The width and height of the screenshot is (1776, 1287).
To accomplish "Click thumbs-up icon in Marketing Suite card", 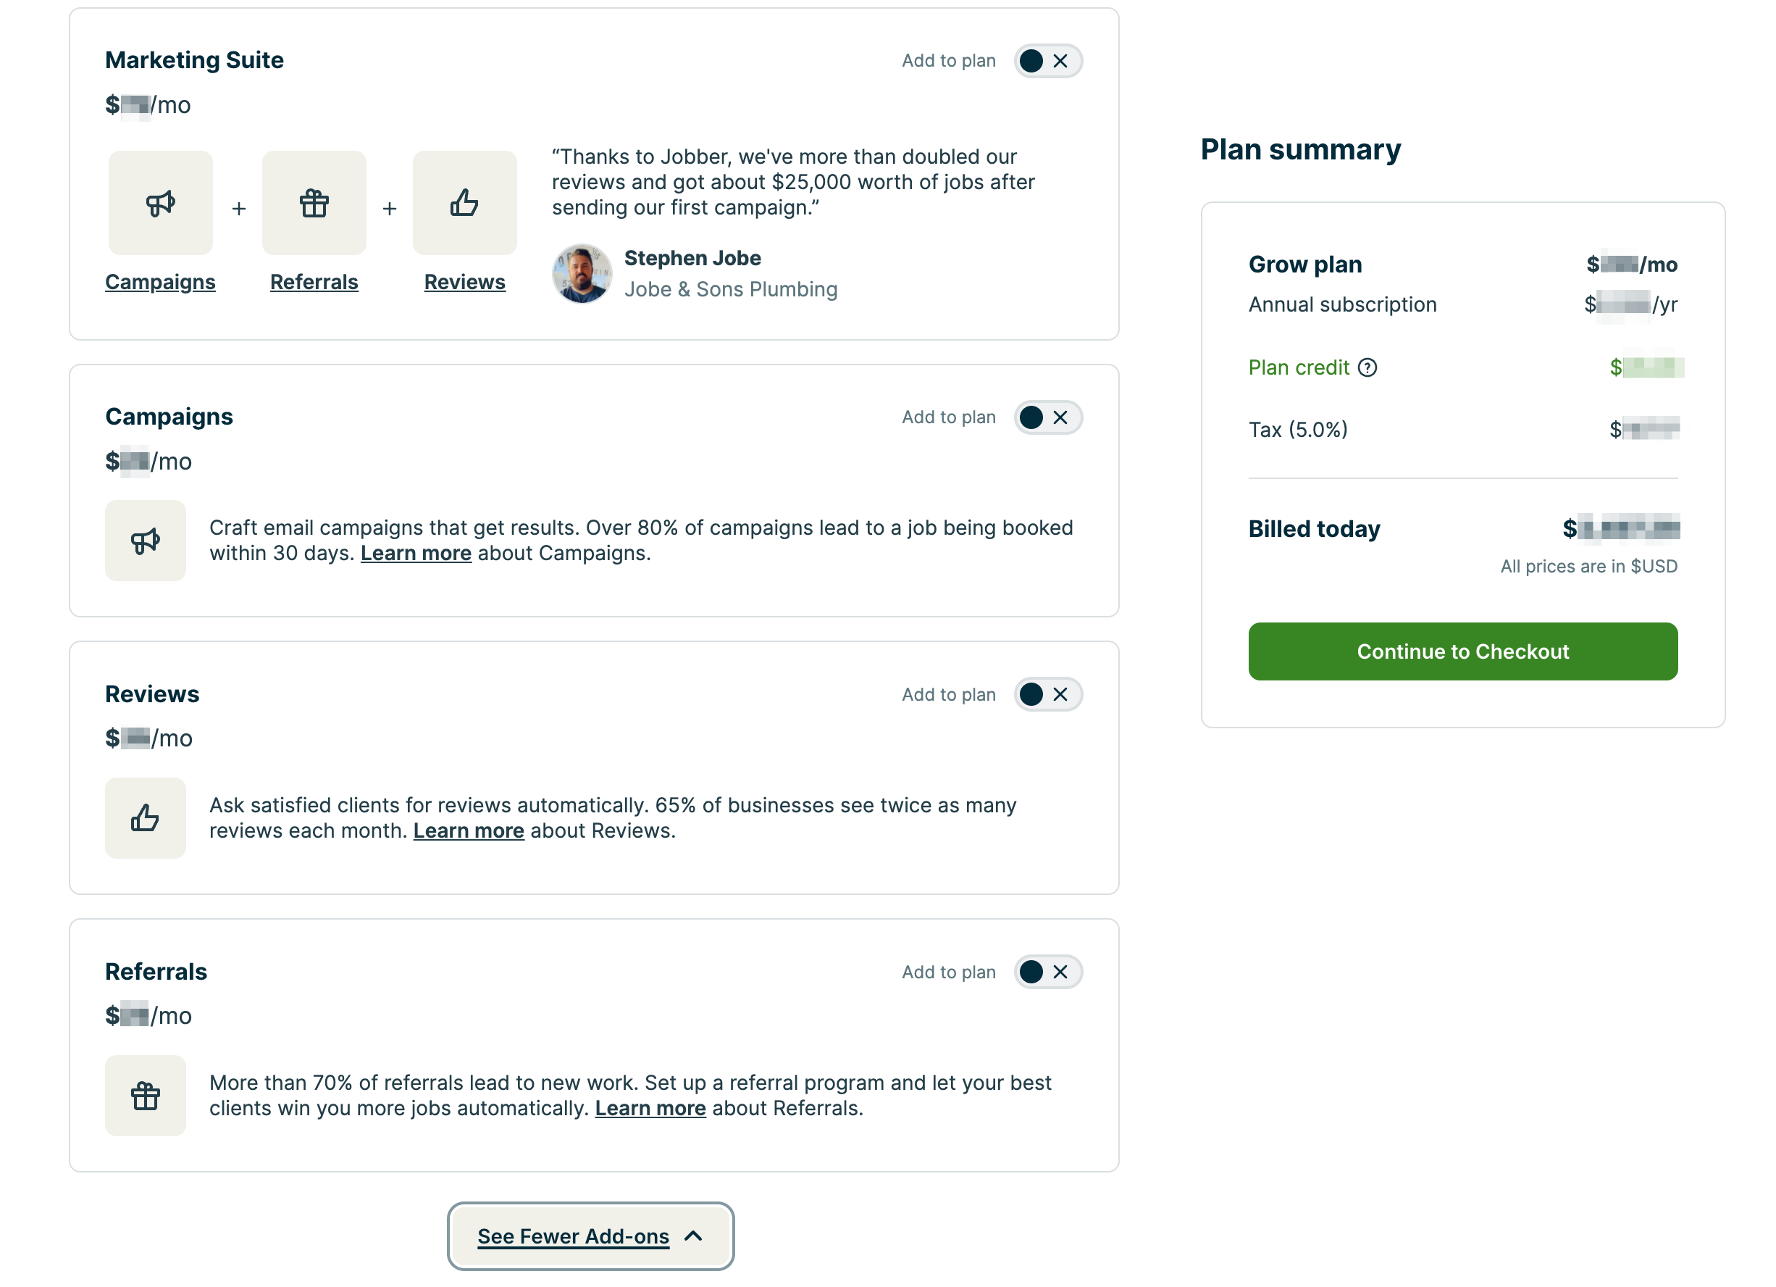I will (464, 204).
